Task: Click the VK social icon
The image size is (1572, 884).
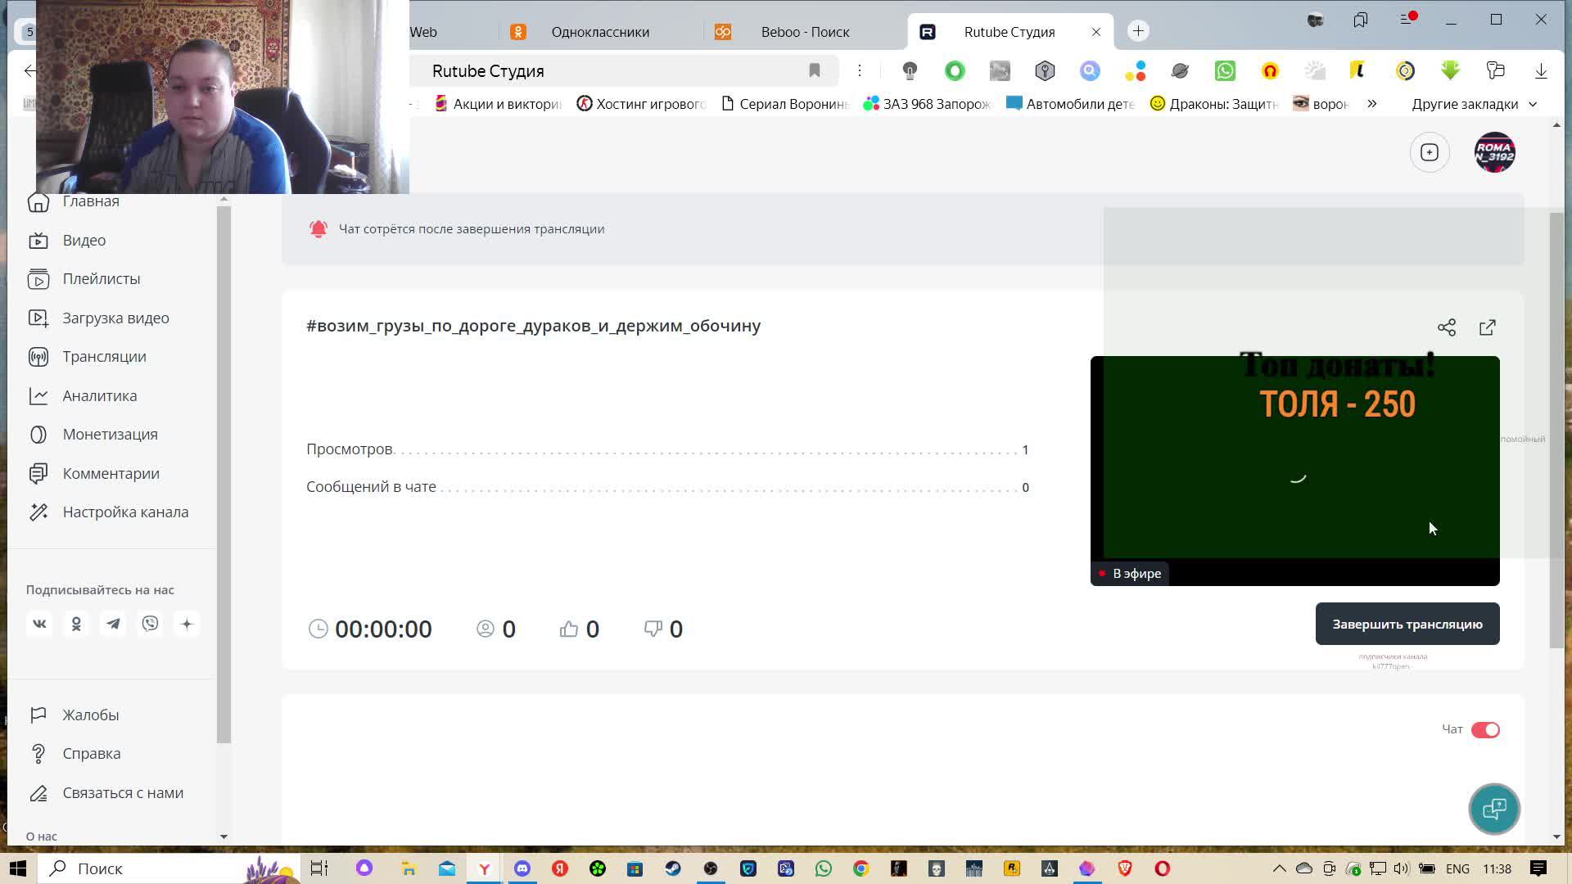Action: (x=39, y=624)
